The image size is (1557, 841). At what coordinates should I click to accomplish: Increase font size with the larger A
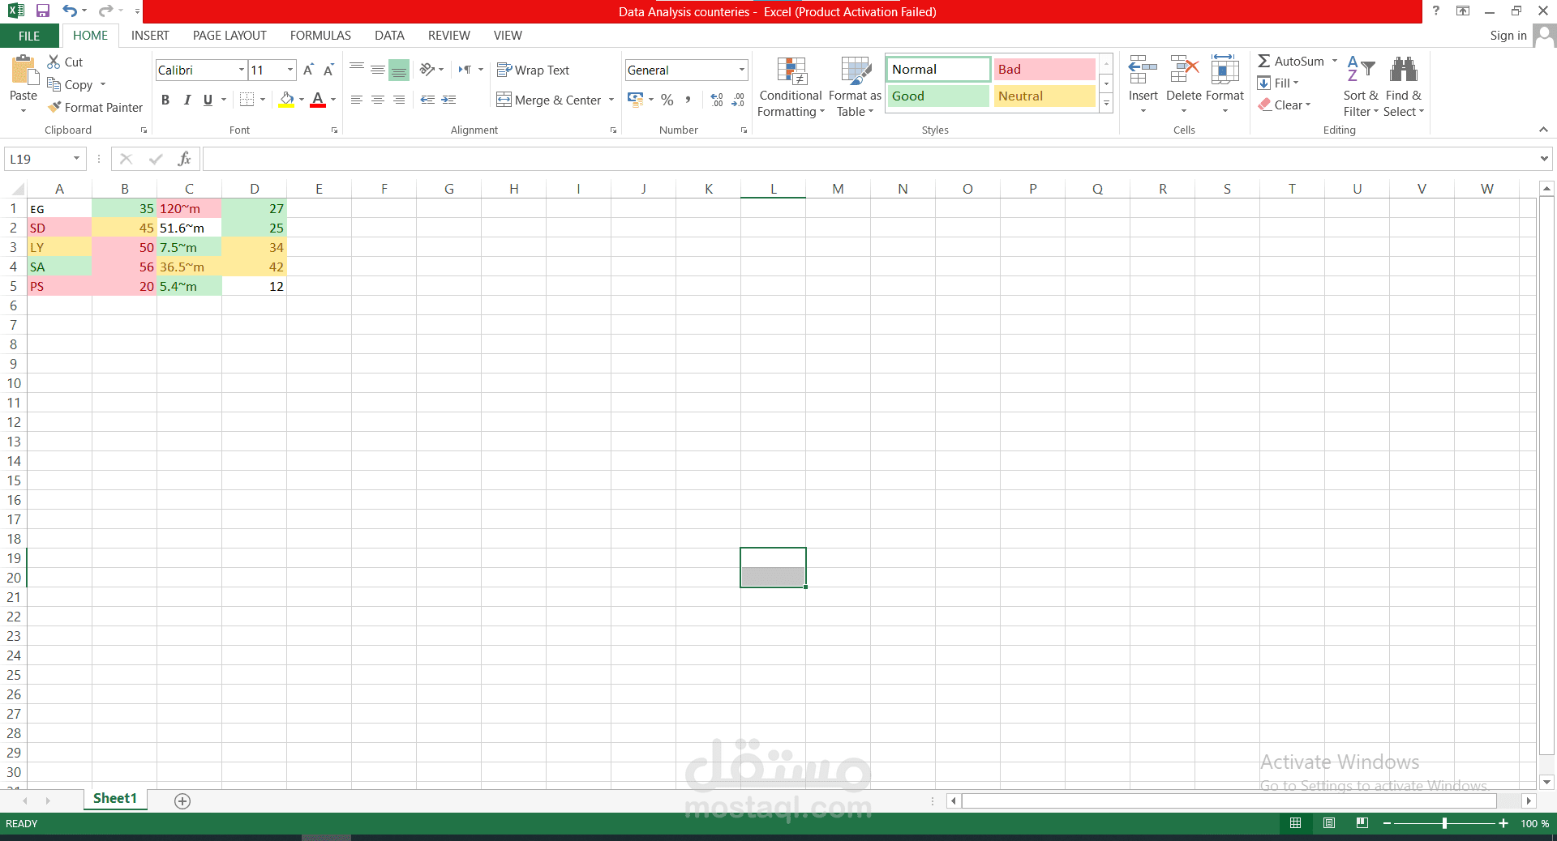[x=308, y=70]
